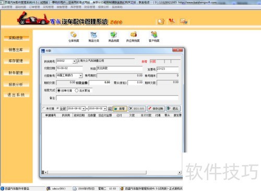
Task: Click the computer icon in the header
Action: 184,21
